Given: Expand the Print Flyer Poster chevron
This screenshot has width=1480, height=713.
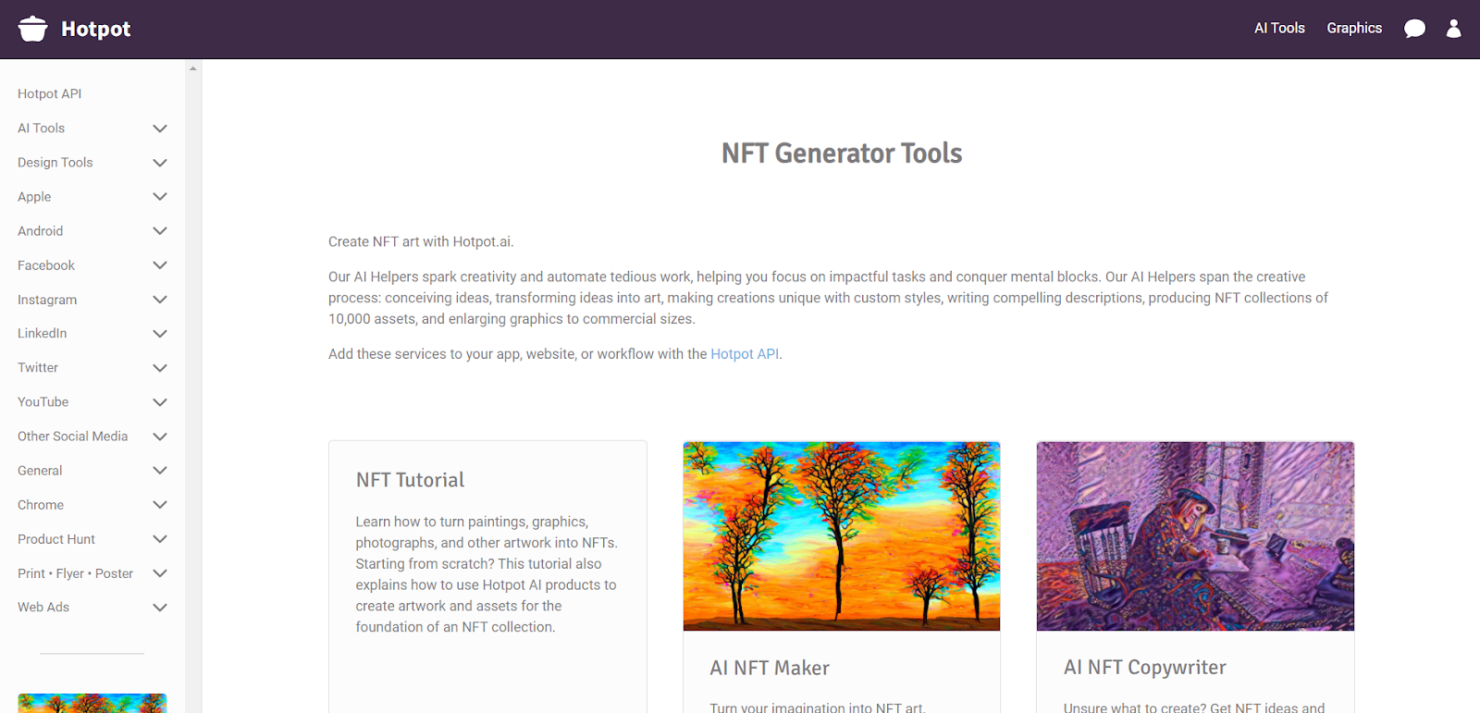Looking at the screenshot, I should pos(160,573).
